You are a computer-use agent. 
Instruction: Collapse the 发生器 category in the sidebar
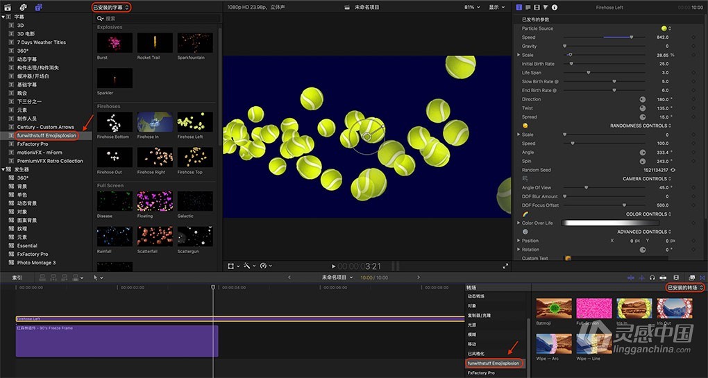point(3,169)
